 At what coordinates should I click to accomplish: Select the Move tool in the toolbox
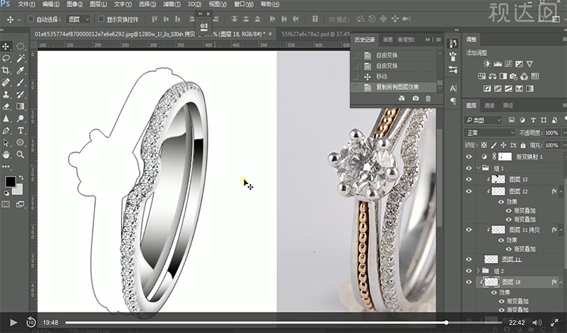[6, 46]
